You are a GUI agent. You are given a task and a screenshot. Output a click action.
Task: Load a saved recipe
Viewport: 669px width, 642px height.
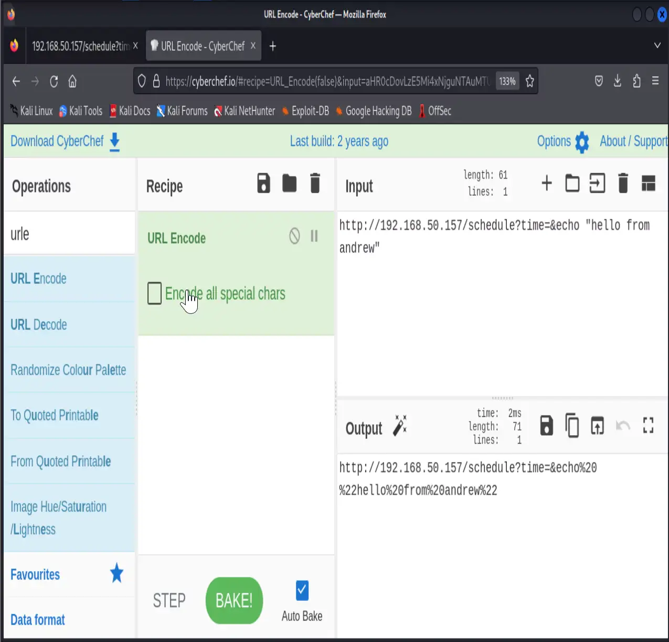[x=289, y=184]
